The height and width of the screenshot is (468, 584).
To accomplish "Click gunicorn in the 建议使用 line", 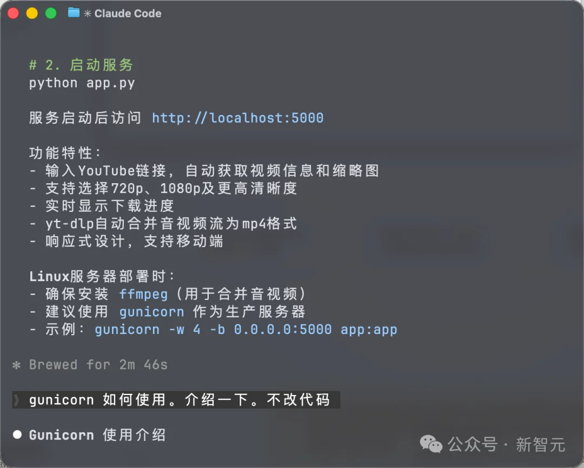I will pos(151,312).
